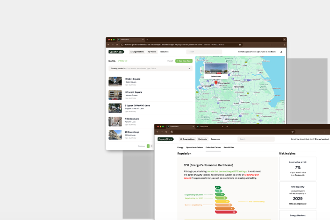
Task: Click the GreenPlace logo in the rear window
Action: pyautogui.click(x=116, y=52)
